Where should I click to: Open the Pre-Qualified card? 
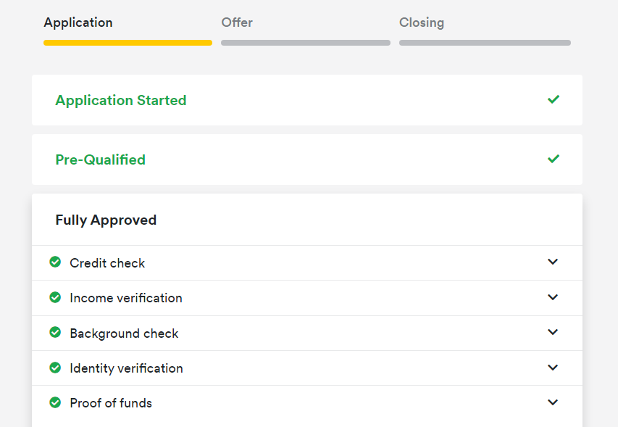click(x=307, y=159)
